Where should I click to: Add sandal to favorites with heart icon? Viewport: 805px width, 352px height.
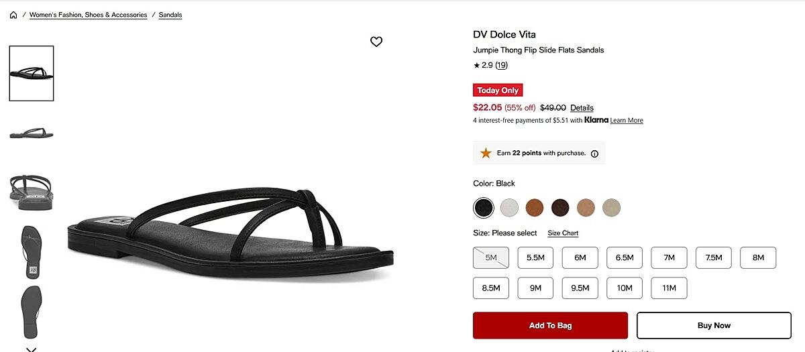click(376, 42)
